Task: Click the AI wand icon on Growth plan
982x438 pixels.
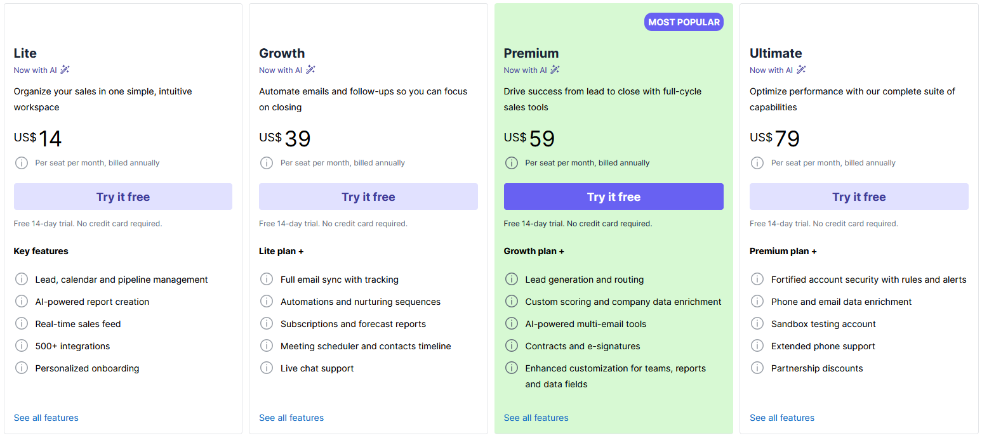Action: coord(311,69)
